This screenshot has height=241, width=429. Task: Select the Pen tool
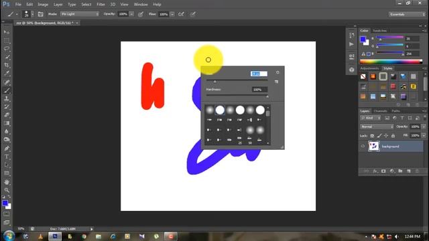pyautogui.click(x=7, y=149)
